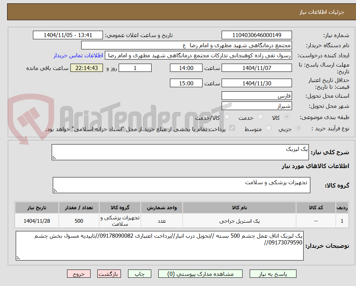Click the row number cell 1
The height and width of the screenshot is (286, 356).
[342, 221]
